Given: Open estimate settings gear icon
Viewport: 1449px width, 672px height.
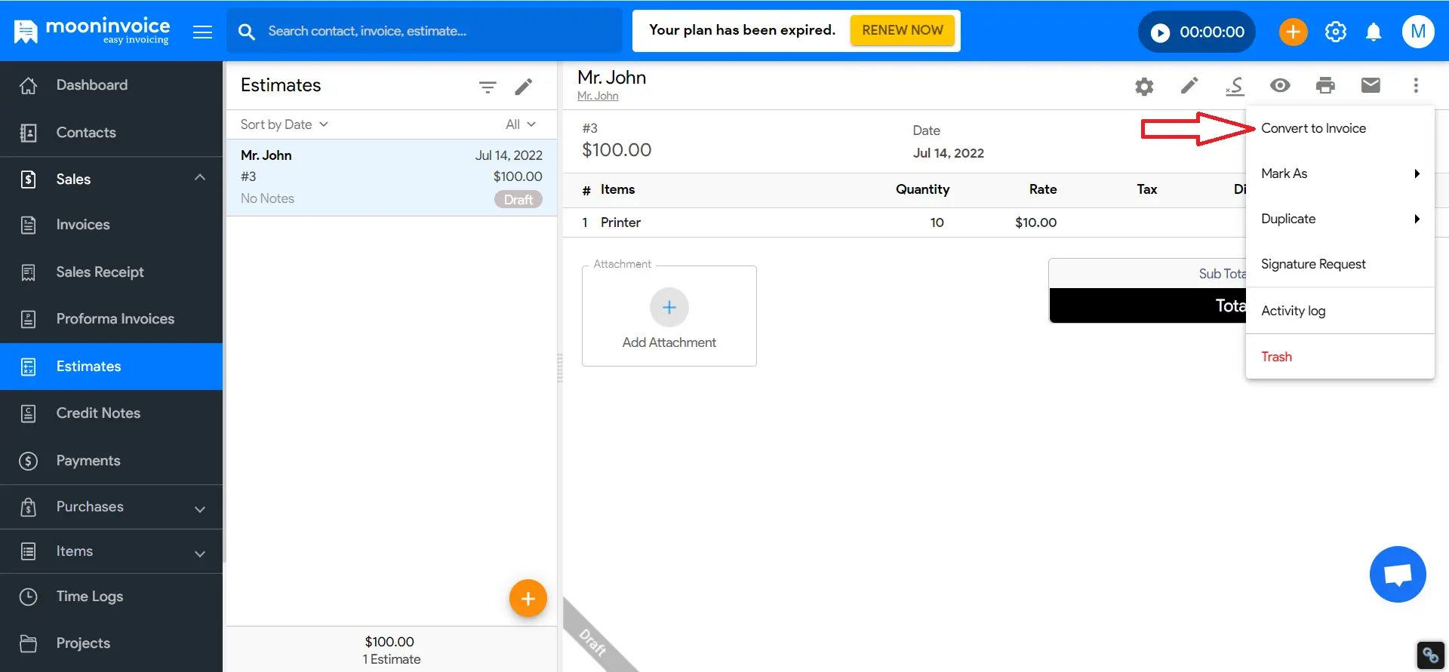Looking at the screenshot, I should click(1144, 86).
